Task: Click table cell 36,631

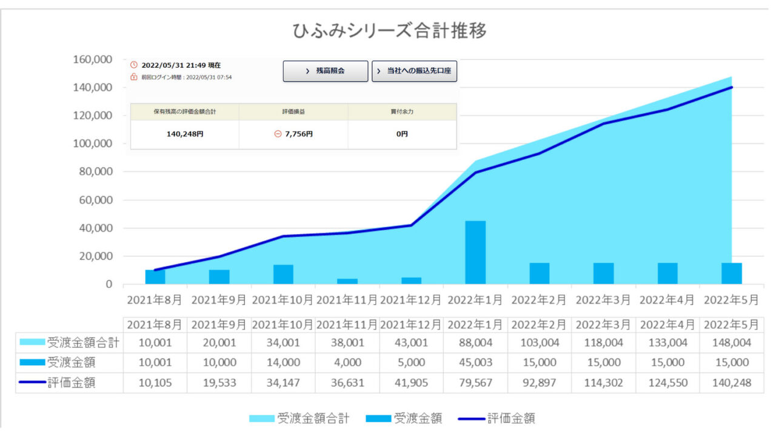Action: click(347, 383)
